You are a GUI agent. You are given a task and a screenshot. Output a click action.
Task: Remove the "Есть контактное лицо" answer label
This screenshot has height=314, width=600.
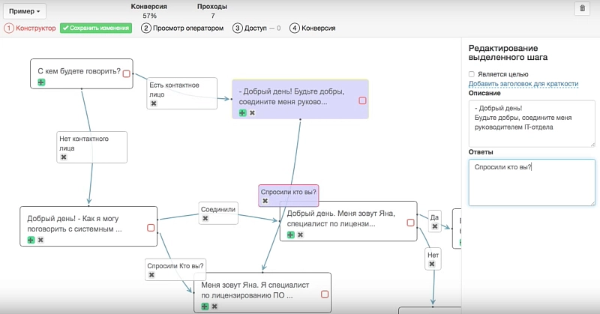coord(154,103)
